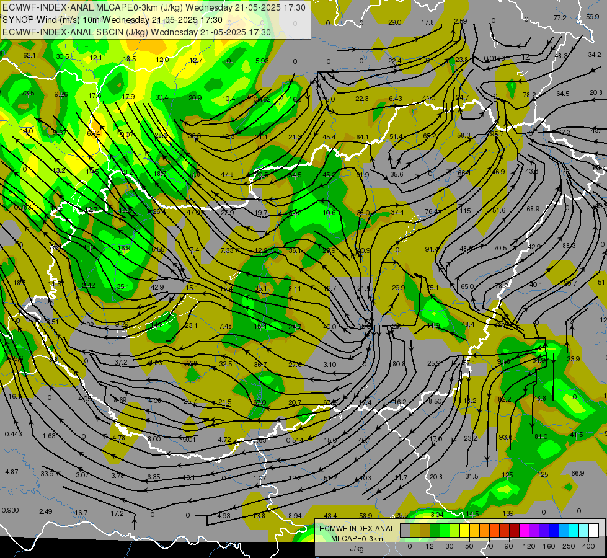Select the dark red legend swatch
Viewport: 607px width, 558px height.
[x=515, y=530]
